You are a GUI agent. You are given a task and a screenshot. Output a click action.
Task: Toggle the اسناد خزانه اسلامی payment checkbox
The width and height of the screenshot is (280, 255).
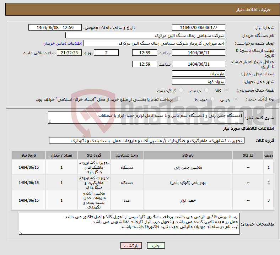(x=178, y=99)
